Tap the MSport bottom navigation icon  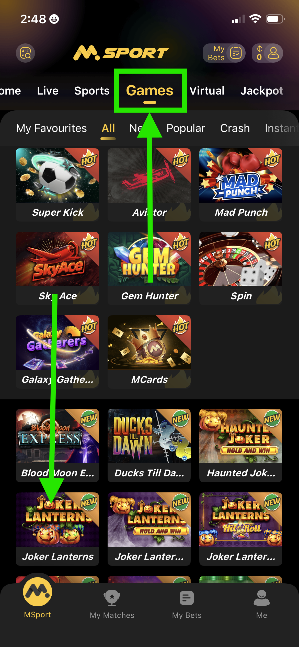coord(38,592)
